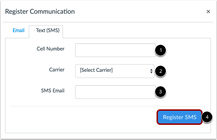This screenshot has height=140, width=217.
Task: Open the Select Carrier dropdown
Action: pyautogui.click(x=115, y=71)
